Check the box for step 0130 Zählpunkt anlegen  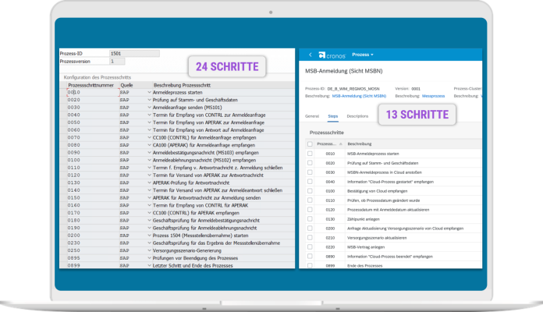(x=310, y=219)
